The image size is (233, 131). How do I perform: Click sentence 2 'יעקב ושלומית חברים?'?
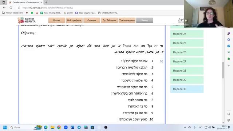tap(132, 68)
